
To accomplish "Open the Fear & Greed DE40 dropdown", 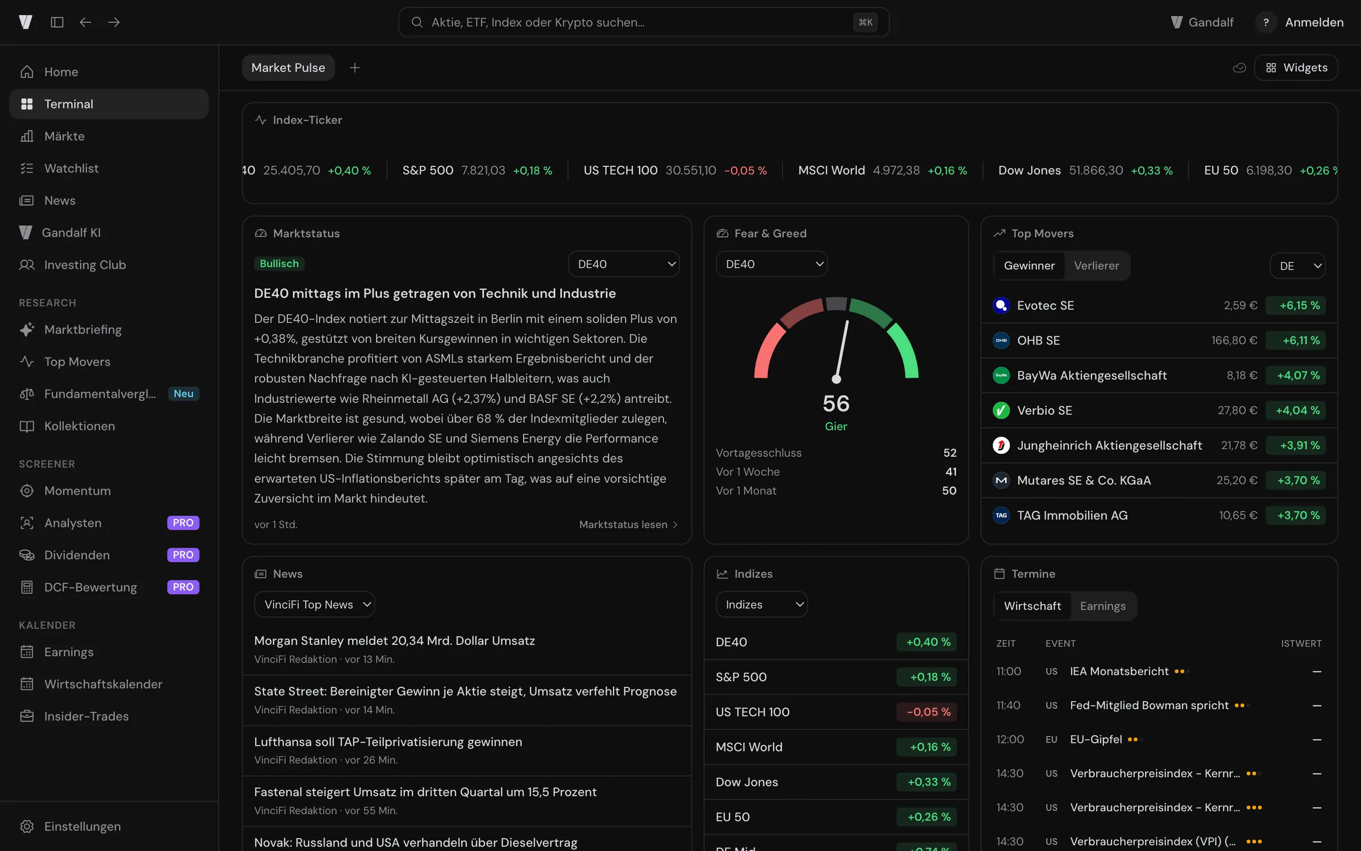I will point(771,264).
